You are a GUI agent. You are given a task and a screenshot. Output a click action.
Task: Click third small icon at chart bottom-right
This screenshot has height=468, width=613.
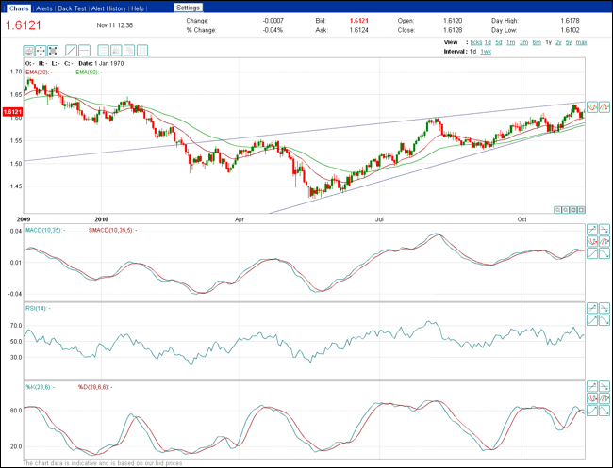point(573,210)
